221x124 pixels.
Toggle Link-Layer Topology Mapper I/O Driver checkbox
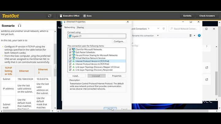click(70, 67)
